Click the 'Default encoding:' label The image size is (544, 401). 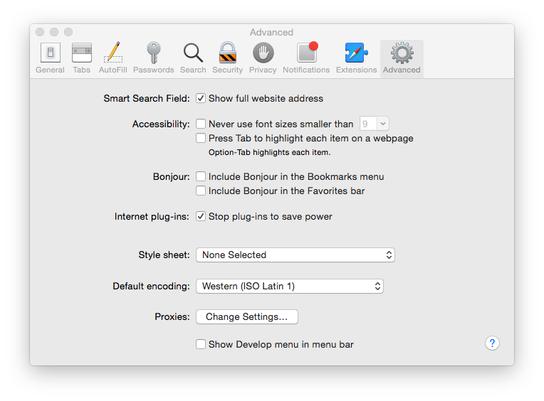(151, 286)
